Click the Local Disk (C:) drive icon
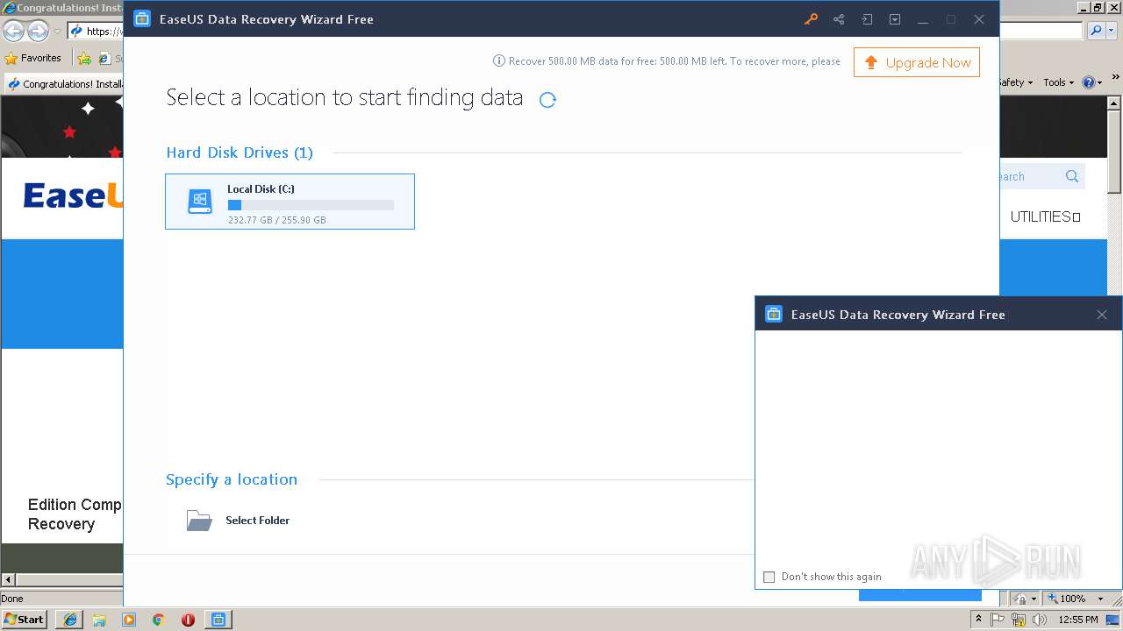Viewport: 1123px width, 631px height. point(200,202)
